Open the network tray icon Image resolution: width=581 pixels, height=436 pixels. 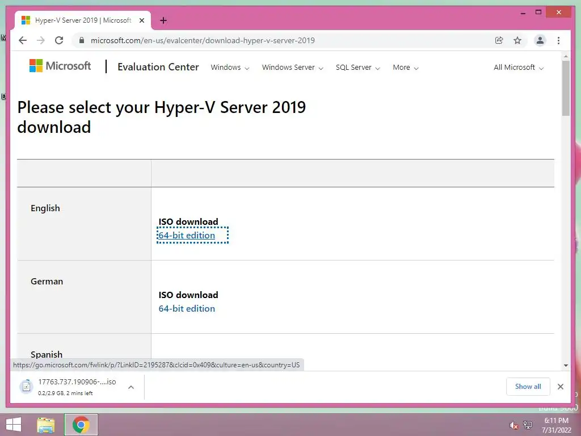[528, 425]
